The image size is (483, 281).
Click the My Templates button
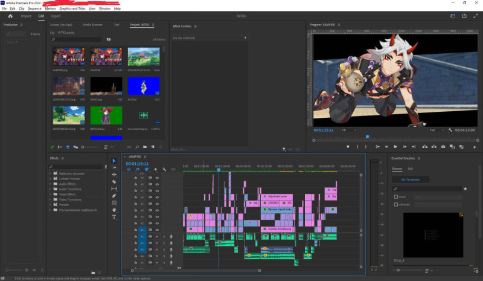coord(411,179)
